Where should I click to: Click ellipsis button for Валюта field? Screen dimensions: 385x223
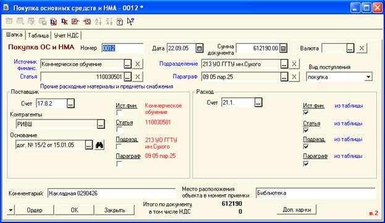pyautogui.click(x=350, y=48)
